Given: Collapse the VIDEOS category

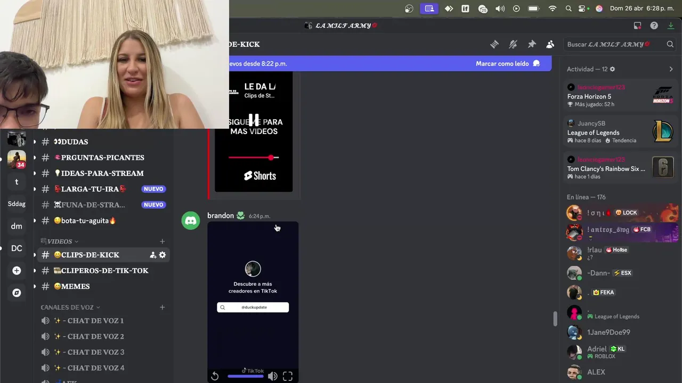Looking at the screenshot, I should 60,242.
